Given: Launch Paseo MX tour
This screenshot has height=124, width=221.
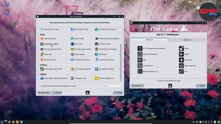Looking at the screenshot, I should [x=46, y=54].
